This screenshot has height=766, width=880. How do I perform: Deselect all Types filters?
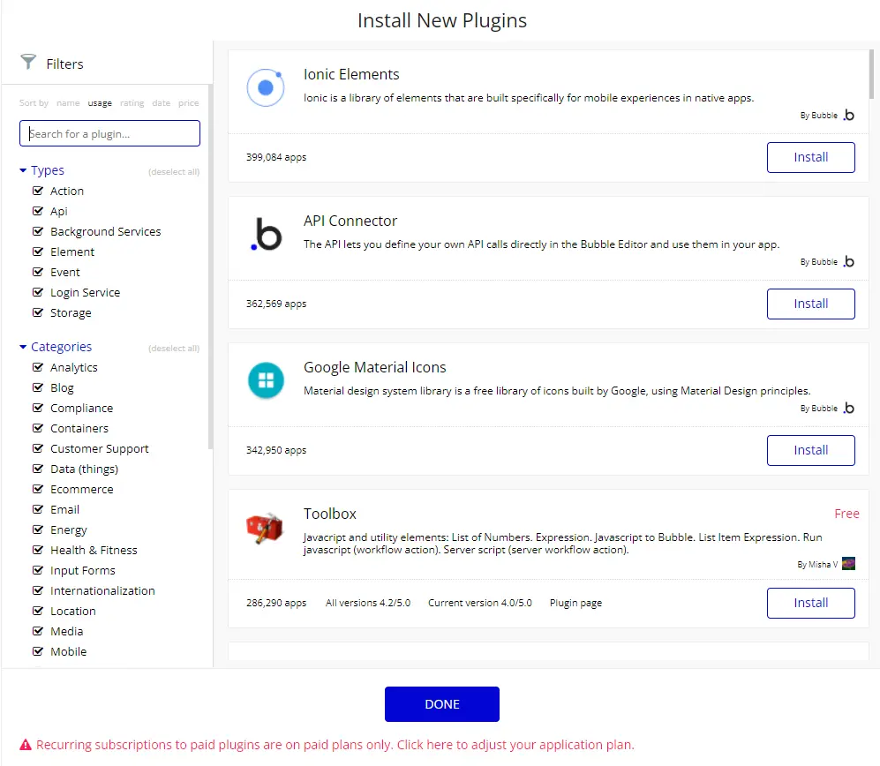[174, 172]
